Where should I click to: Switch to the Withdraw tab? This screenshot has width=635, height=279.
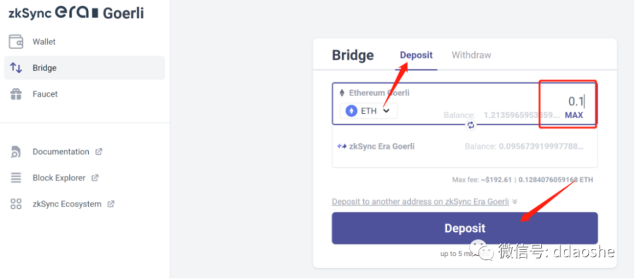point(471,56)
